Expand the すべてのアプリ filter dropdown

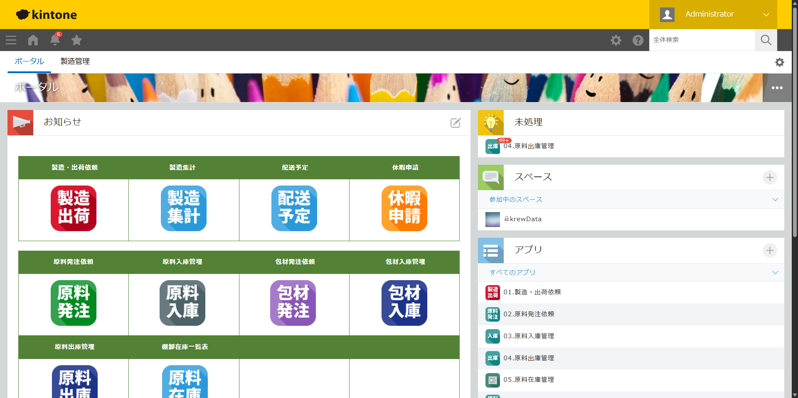(x=775, y=273)
